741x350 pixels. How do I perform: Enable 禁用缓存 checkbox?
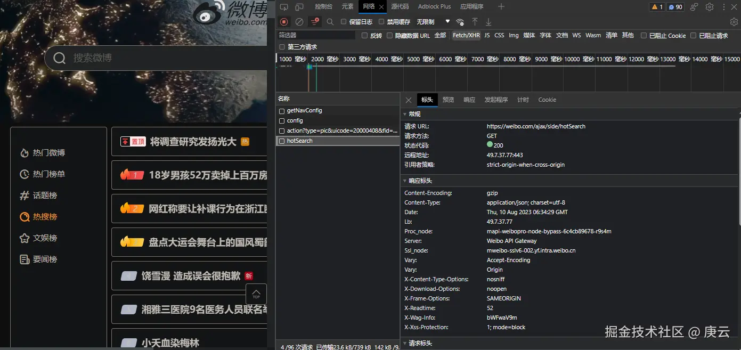click(381, 22)
